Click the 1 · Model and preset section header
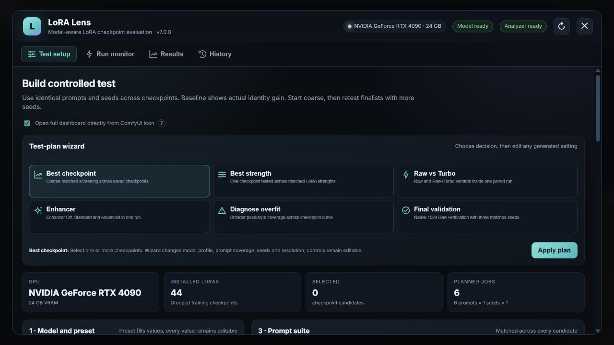Viewport: 614px width, 345px height. point(62,331)
